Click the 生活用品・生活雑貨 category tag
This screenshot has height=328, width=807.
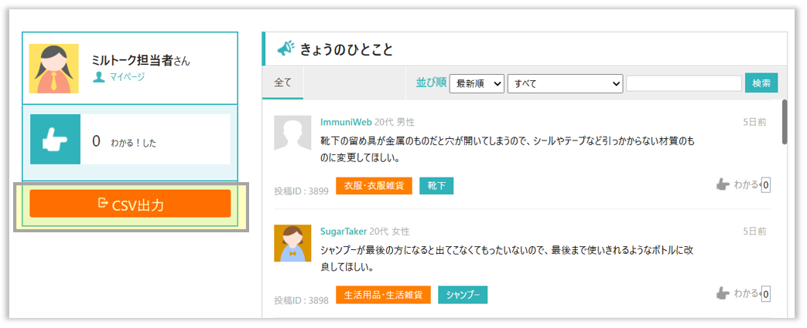pyautogui.click(x=384, y=295)
